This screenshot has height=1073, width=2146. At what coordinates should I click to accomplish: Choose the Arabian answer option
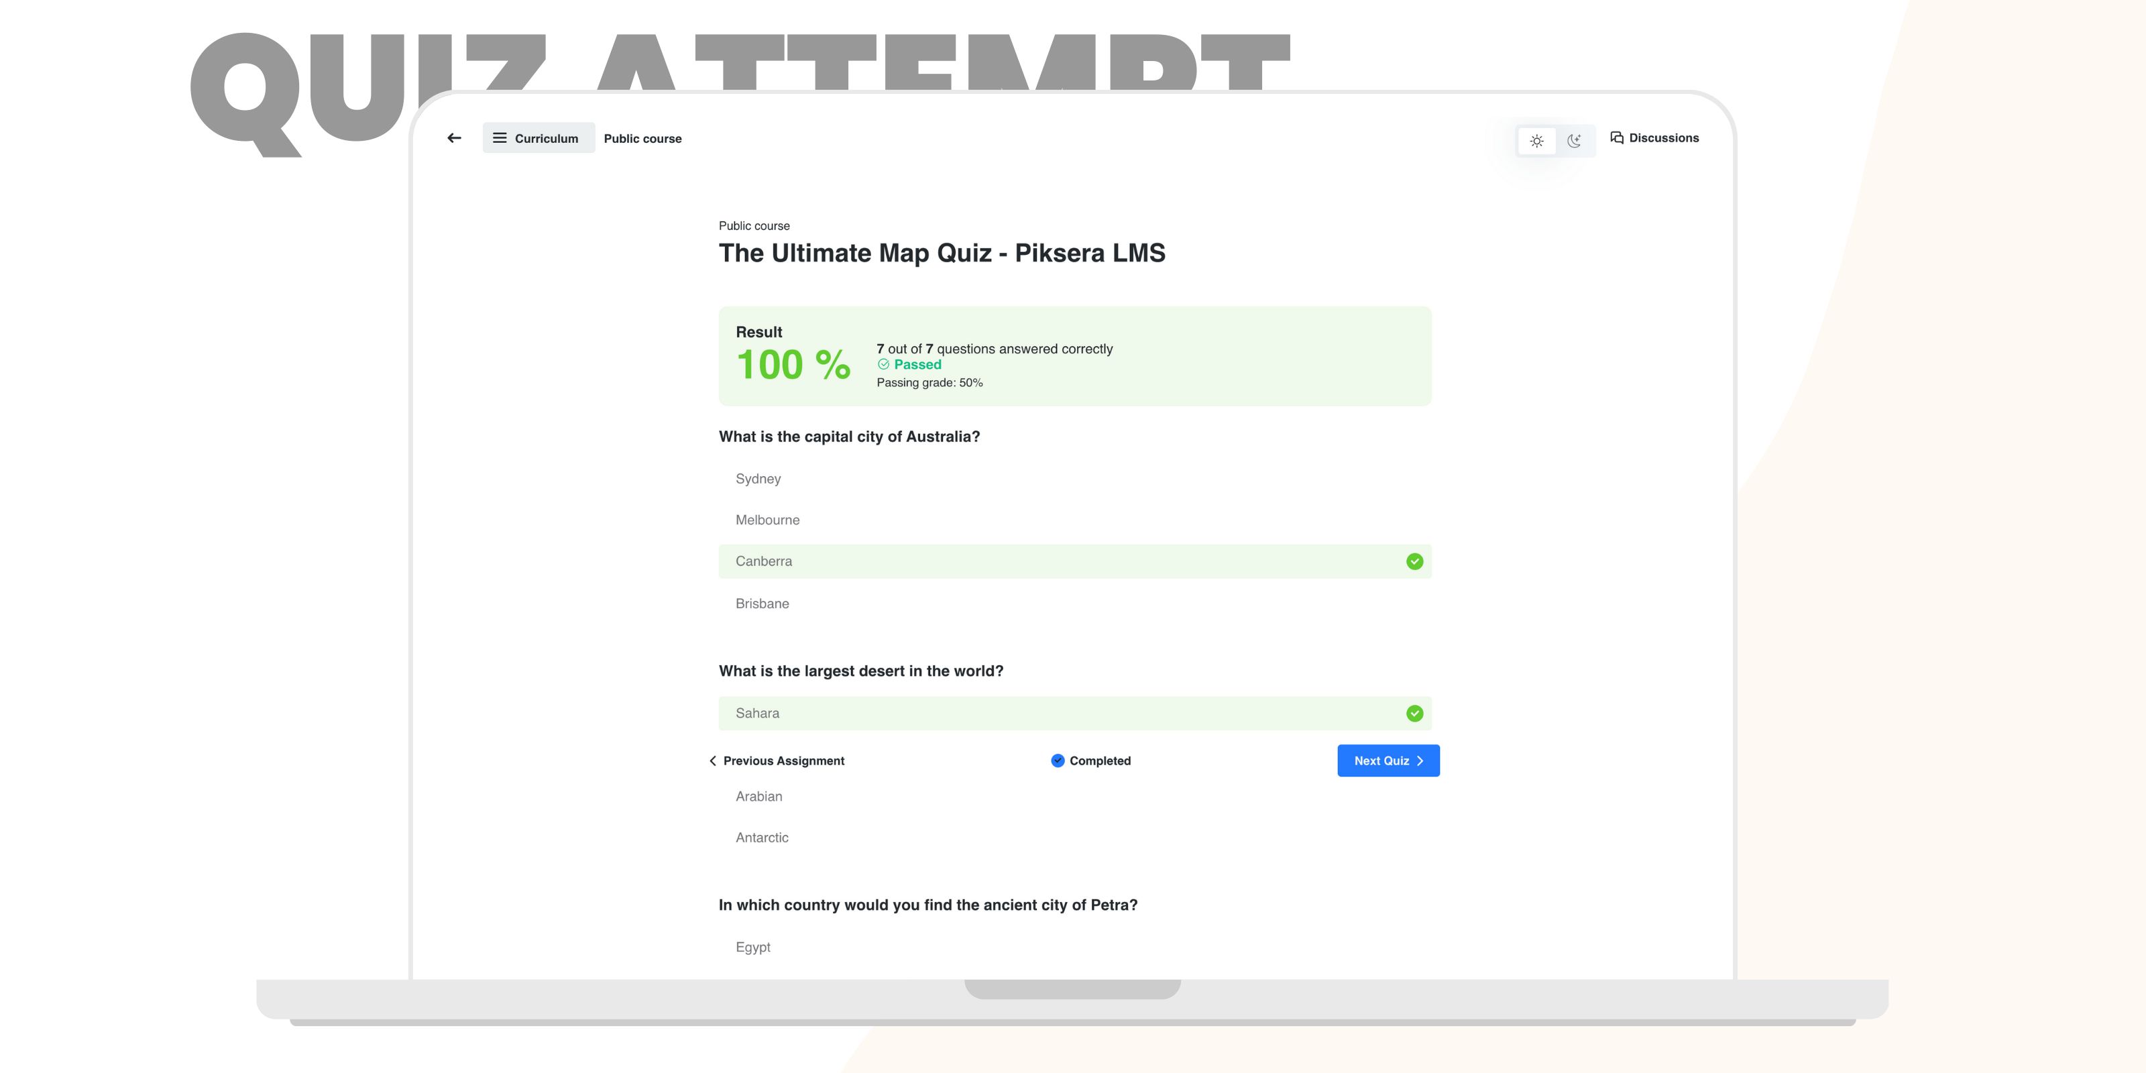point(759,797)
